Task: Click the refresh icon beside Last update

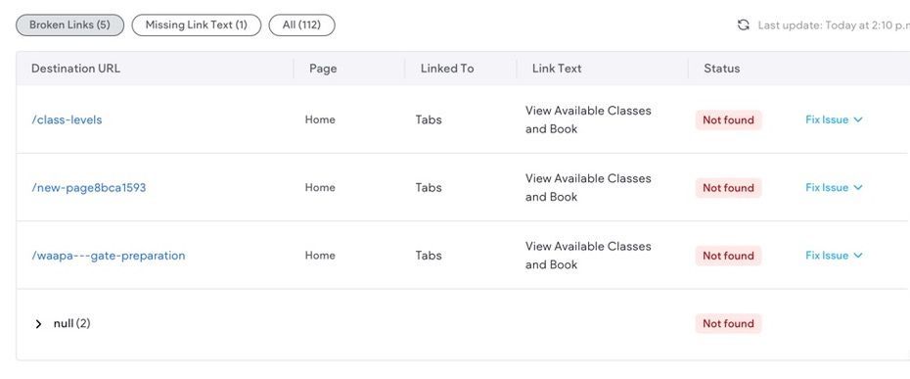Action: click(743, 25)
